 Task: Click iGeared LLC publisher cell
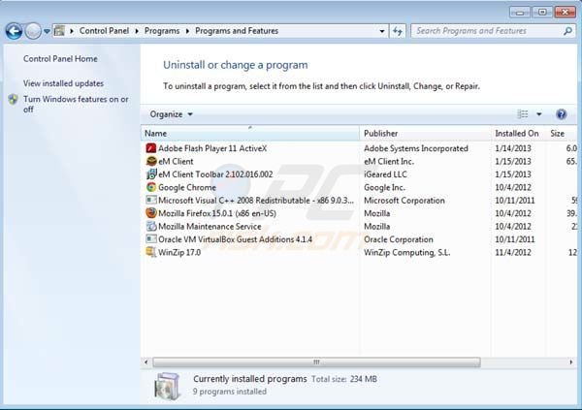[385, 174]
